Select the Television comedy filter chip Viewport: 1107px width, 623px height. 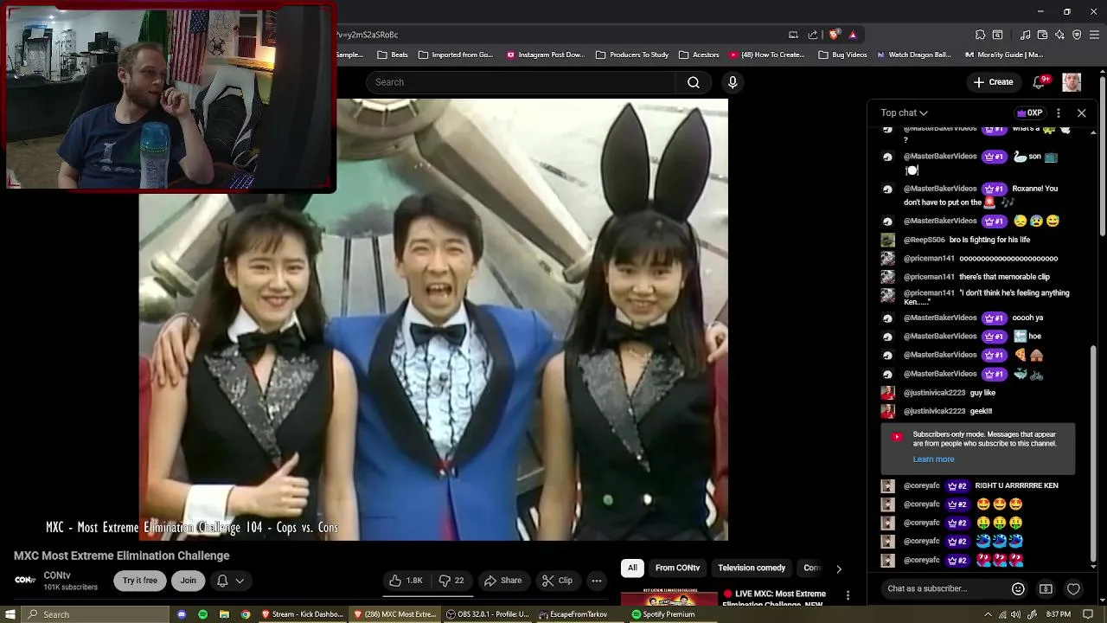pyautogui.click(x=752, y=568)
